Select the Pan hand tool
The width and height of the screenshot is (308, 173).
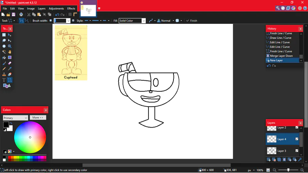tap(10, 52)
